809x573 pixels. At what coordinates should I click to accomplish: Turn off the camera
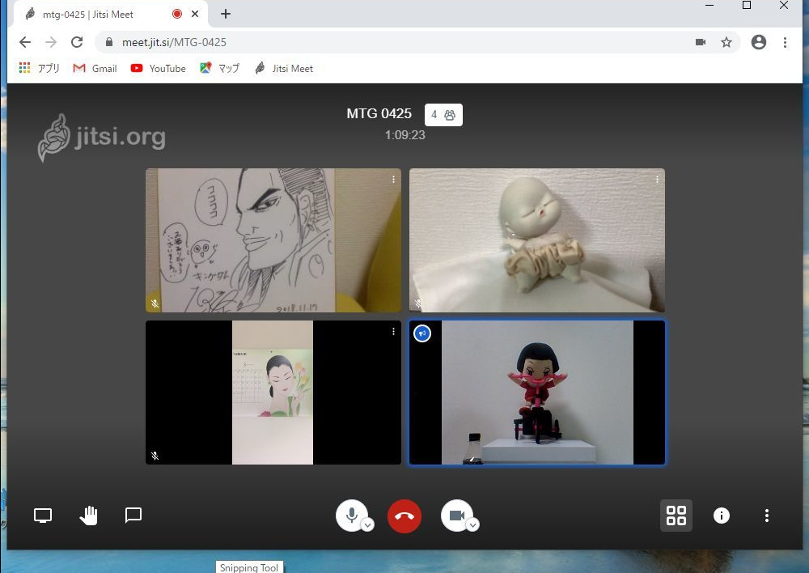456,516
